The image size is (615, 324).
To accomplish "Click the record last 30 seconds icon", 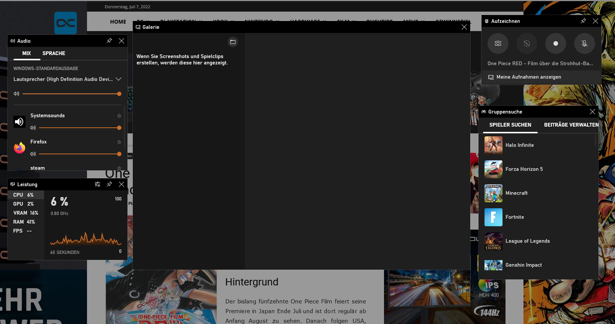I will pos(526,43).
